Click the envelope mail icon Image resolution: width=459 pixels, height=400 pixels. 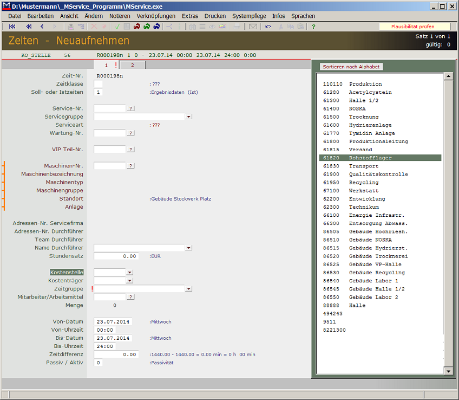click(253, 27)
